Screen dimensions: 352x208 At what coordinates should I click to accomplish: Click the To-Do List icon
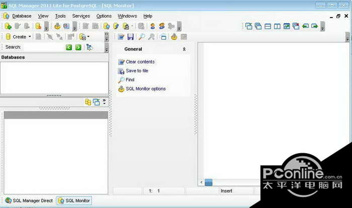pos(66,26)
